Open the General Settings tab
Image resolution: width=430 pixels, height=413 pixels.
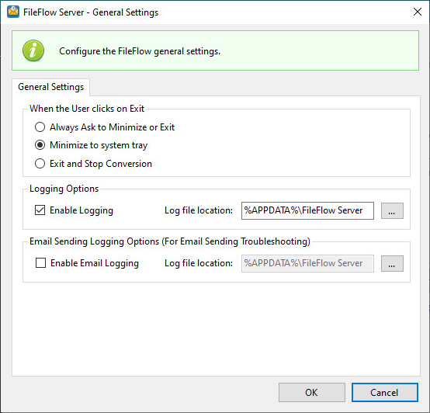coord(50,87)
